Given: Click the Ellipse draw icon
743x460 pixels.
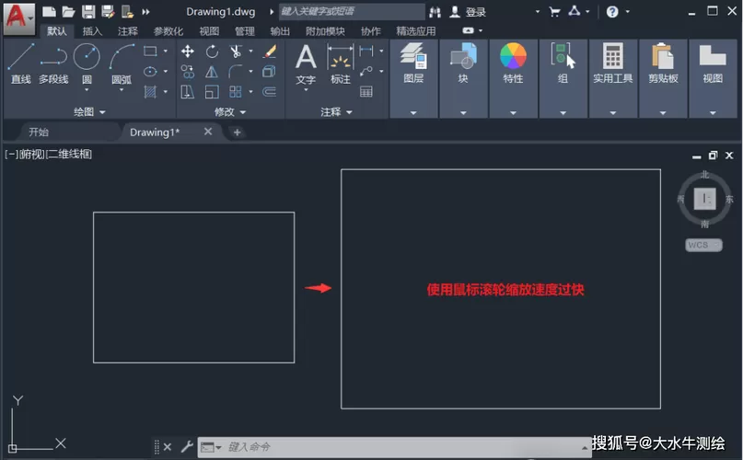Looking at the screenshot, I should [x=150, y=72].
